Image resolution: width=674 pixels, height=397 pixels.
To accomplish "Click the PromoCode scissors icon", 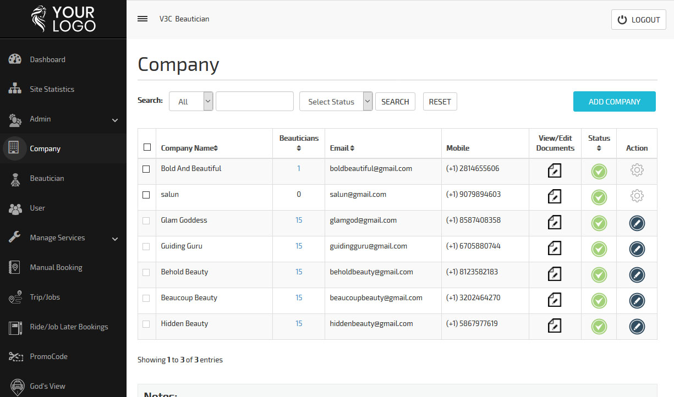I will pyautogui.click(x=15, y=356).
